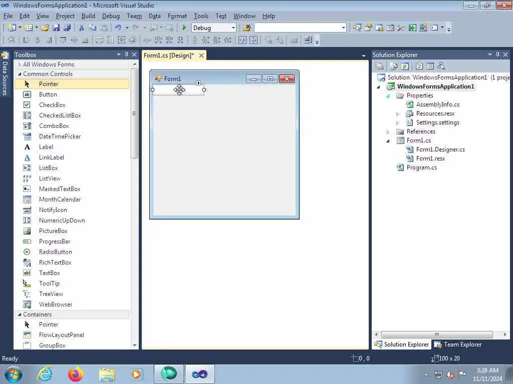Select the TextBox control in Toolbox
This screenshot has height=384, width=513.
[72, 273]
